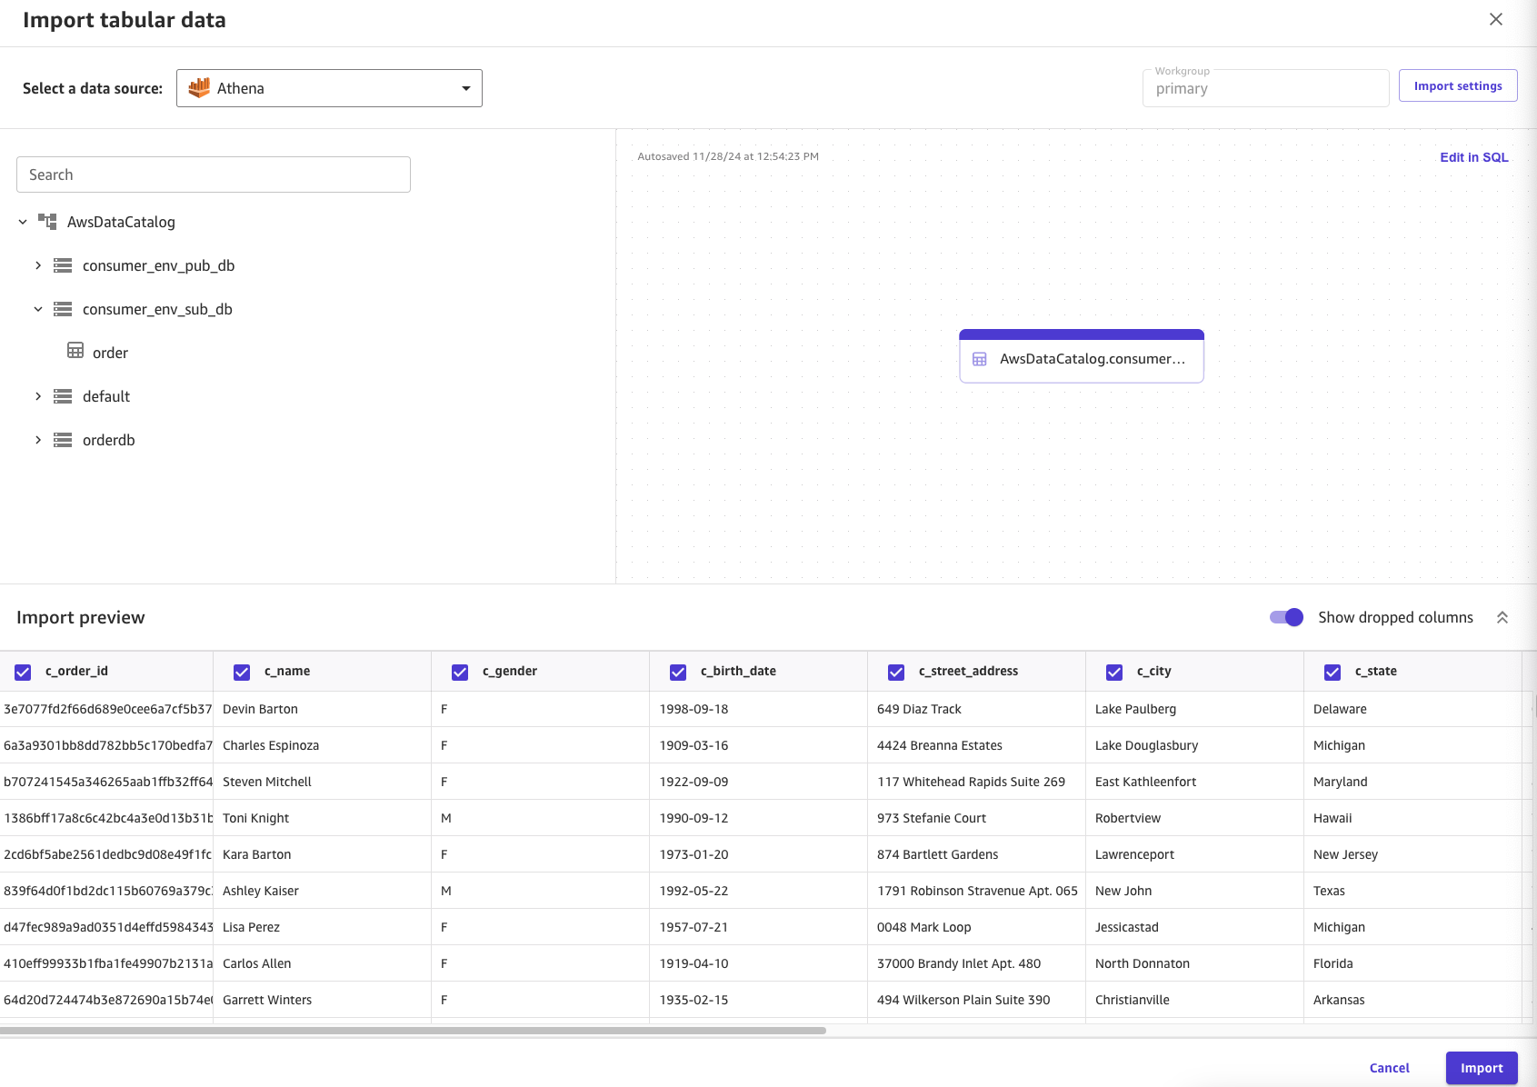Uncheck the c_street_address column checkbox
The height and width of the screenshot is (1087, 1537).
896,672
